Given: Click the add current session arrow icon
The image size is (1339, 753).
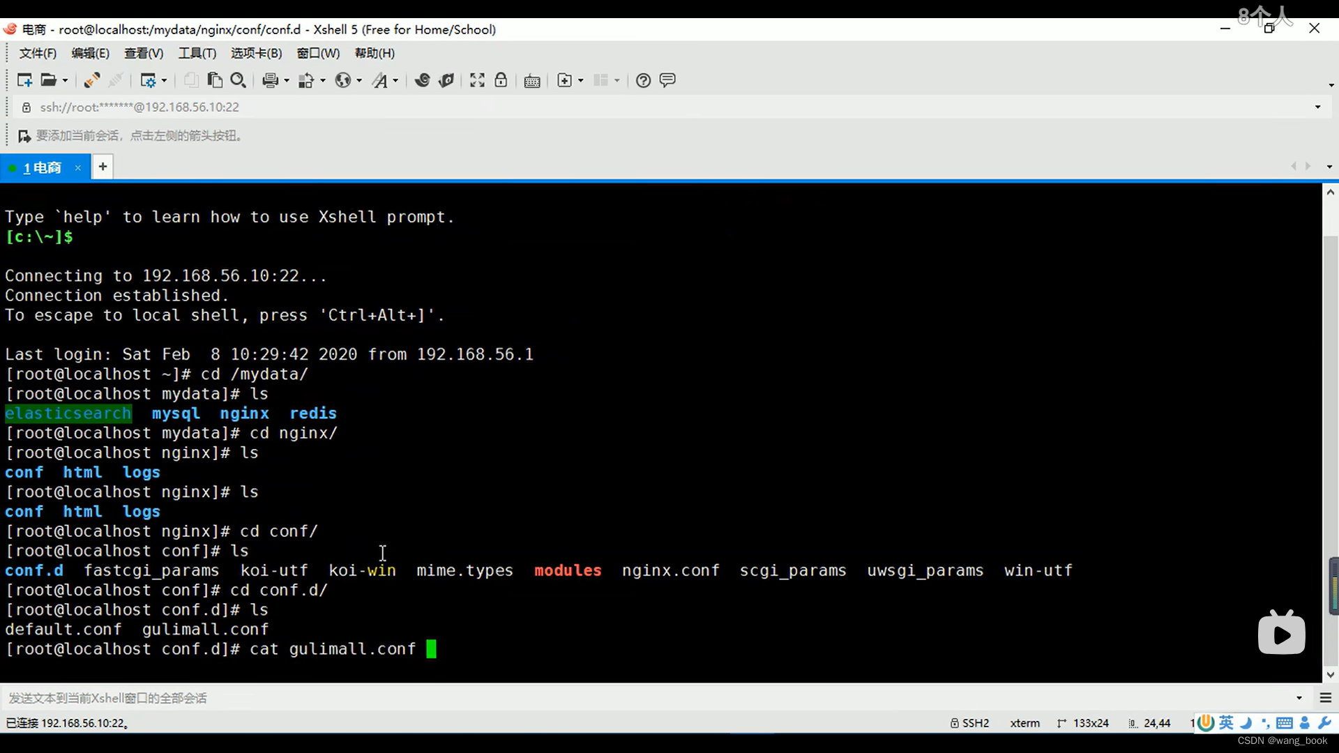Looking at the screenshot, I should click(24, 136).
